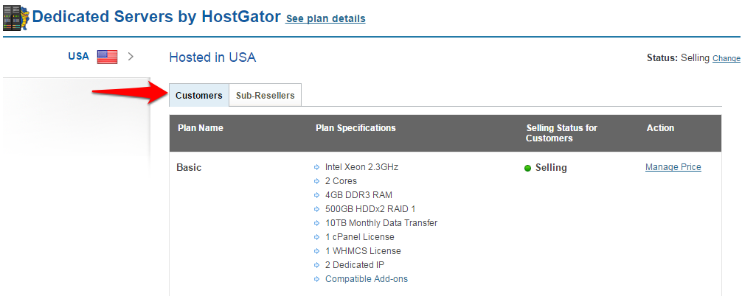The height and width of the screenshot is (296, 756).
Task: Click the arrow bullet beside 1 WHMCS License
Action: pyautogui.click(x=316, y=251)
